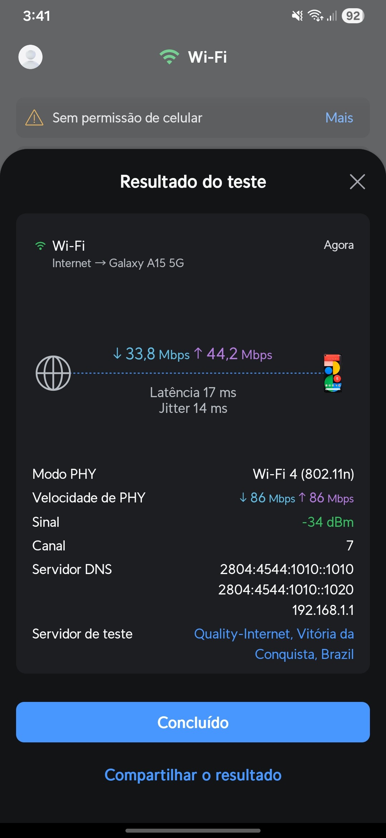This screenshot has height=838, width=386.
Task: Tap the -34 dBm signal value
Action: point(328,522)
